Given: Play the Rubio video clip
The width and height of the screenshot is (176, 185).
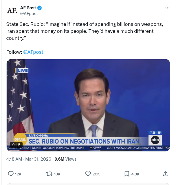Looking at the screenshot, I should [x=88, y=105].
